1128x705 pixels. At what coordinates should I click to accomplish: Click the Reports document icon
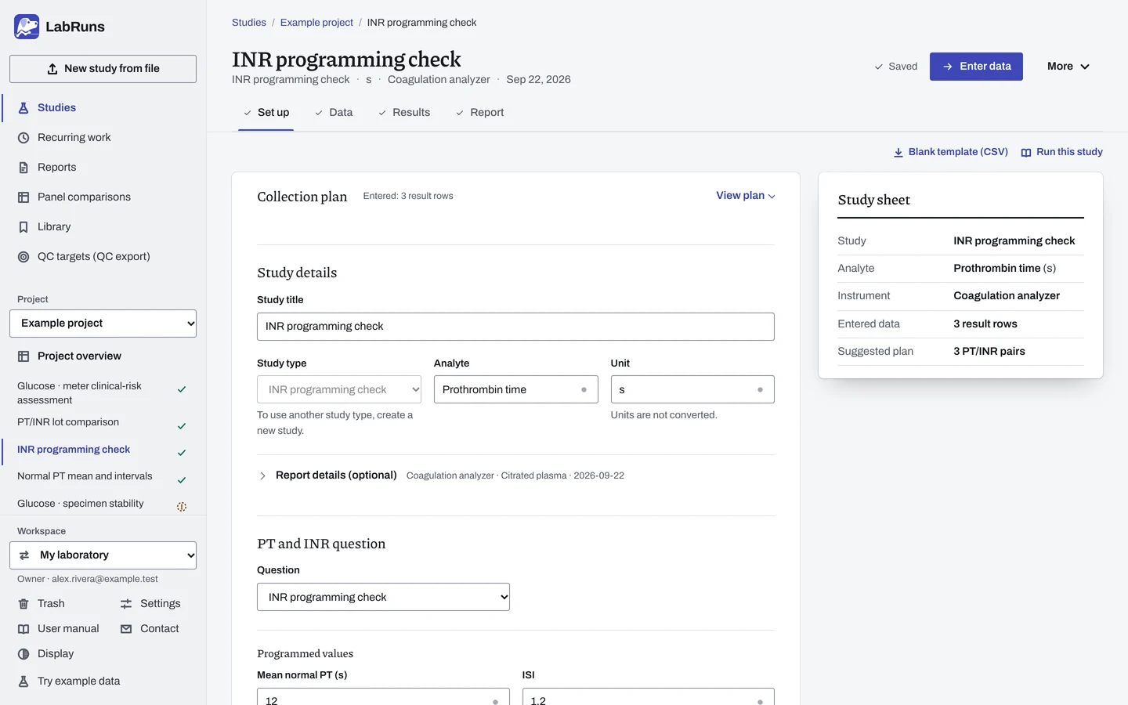tap(23, 168)
